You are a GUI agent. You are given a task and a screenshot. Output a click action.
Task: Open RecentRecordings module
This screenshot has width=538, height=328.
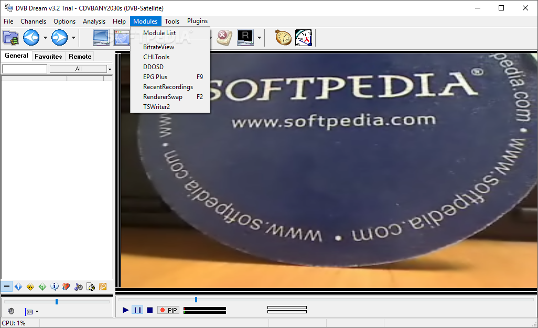[170, 86]
